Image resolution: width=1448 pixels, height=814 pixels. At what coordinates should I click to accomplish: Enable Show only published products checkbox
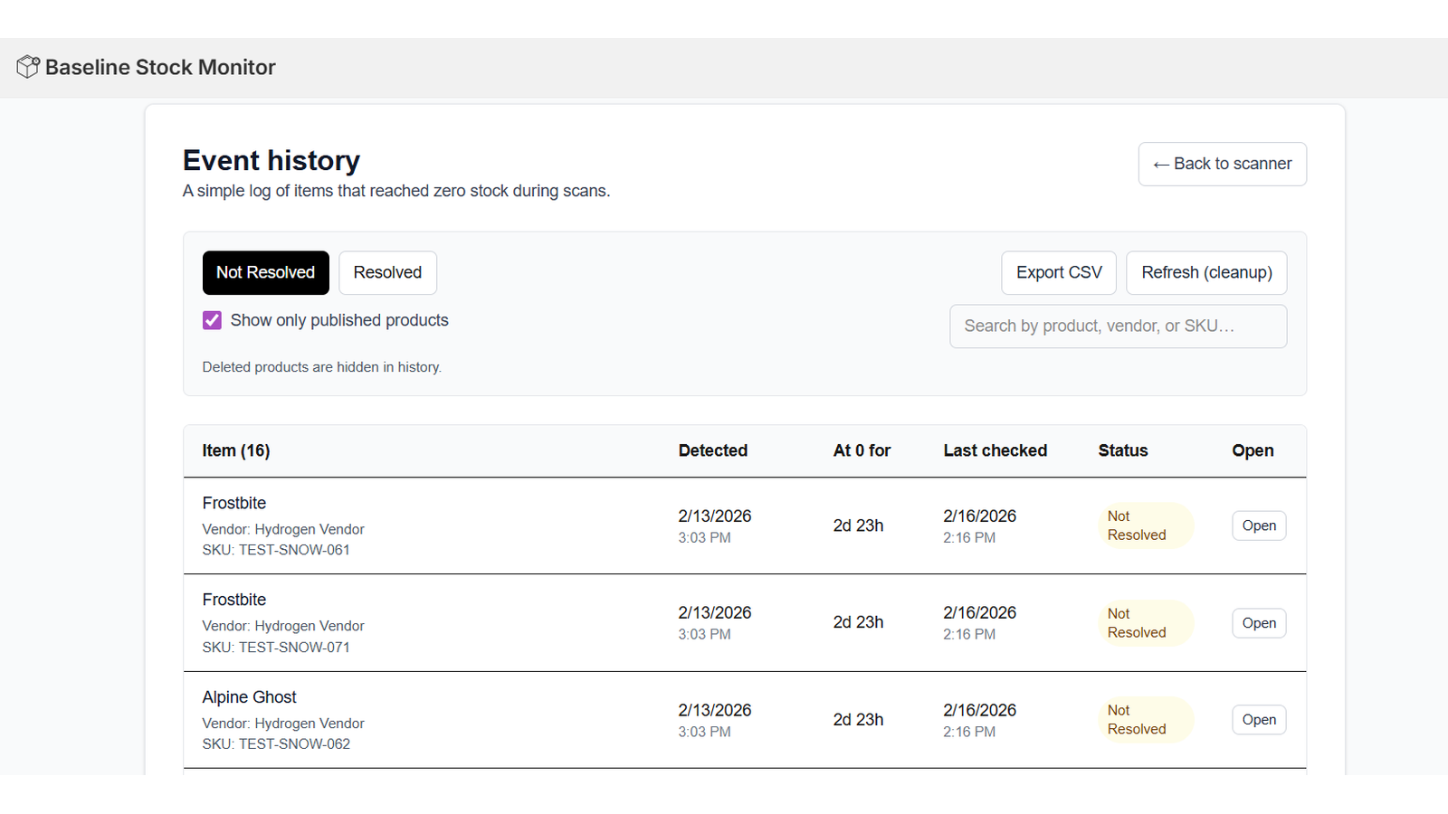tap(211, 320)
